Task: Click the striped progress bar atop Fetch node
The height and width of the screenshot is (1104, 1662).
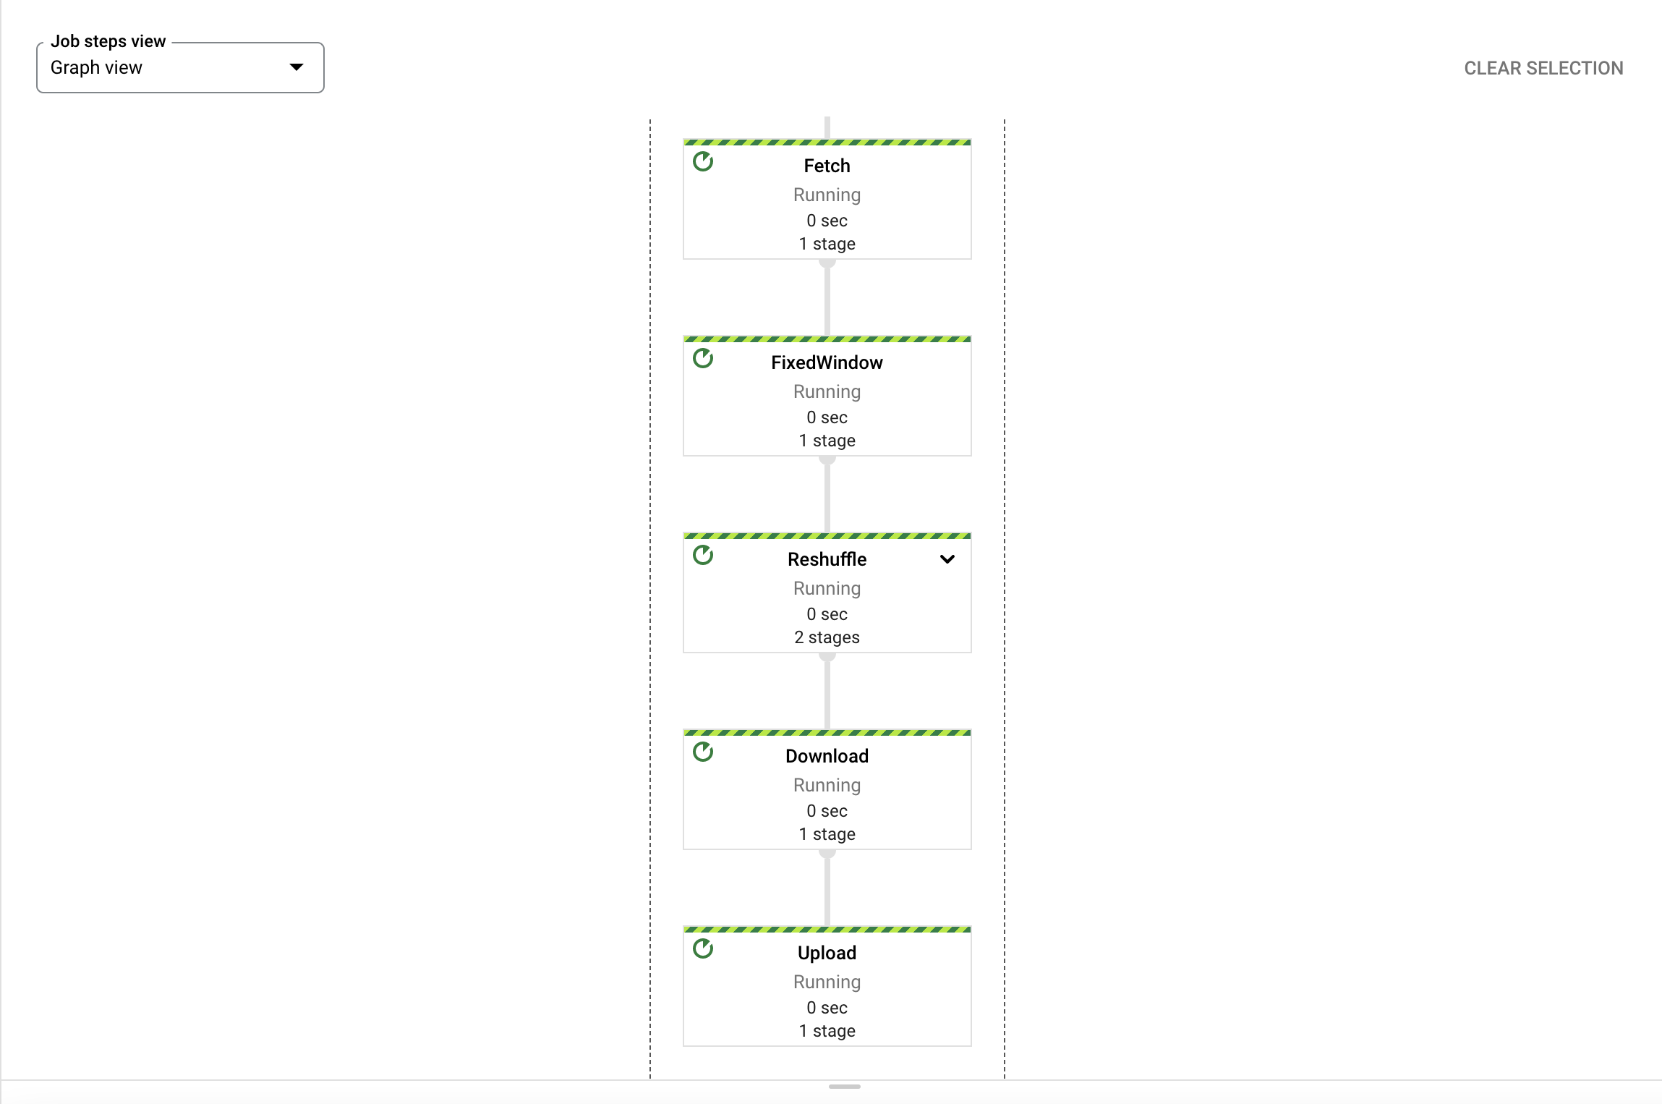Action: [x=827, y=142]
